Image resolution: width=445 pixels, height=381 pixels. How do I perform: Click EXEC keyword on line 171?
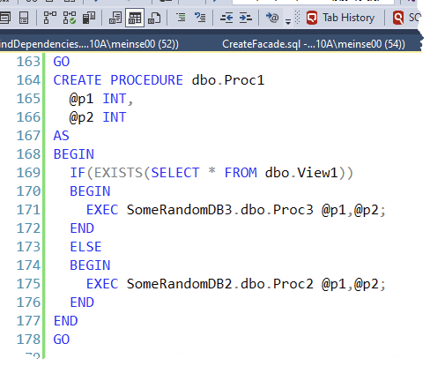102,210
